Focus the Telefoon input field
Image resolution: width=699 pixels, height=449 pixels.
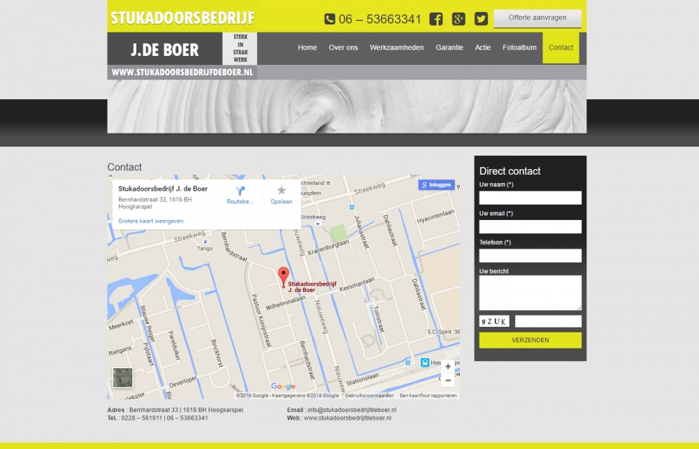click(530, 256)
